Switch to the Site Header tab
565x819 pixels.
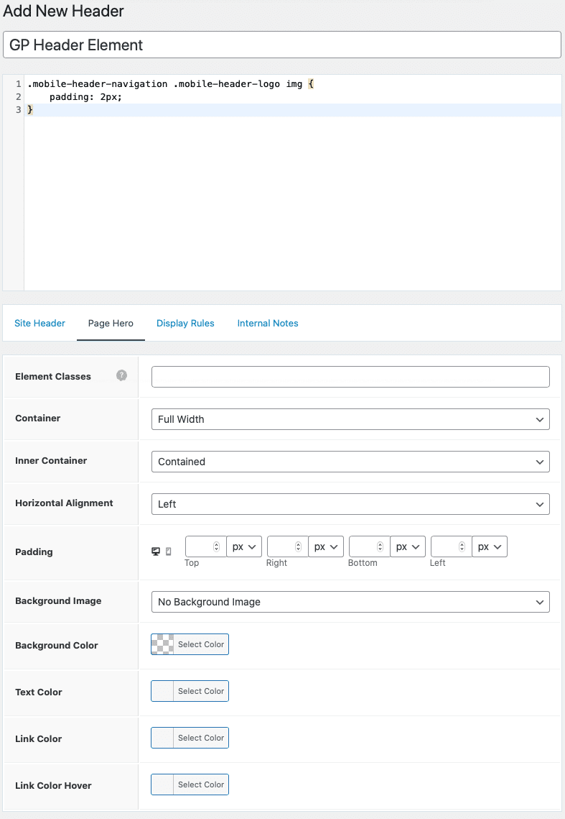pyautogui.click(x=39, y=323)
